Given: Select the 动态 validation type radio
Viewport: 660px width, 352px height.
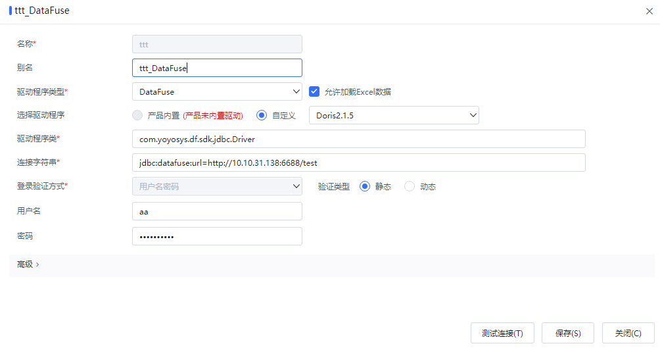Looking at the screenshot, I should [409, 186].
